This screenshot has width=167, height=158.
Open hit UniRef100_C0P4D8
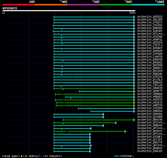150,54
